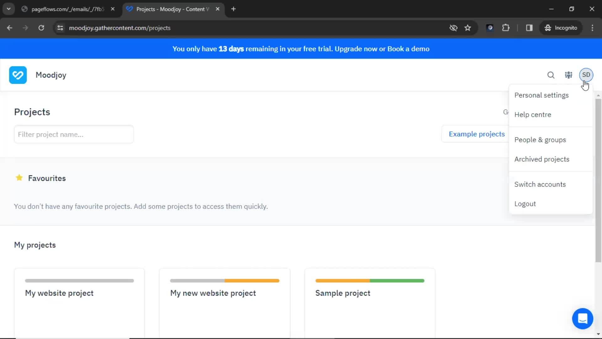Switch to the pageflows.com tab

[x=67, y=9]
